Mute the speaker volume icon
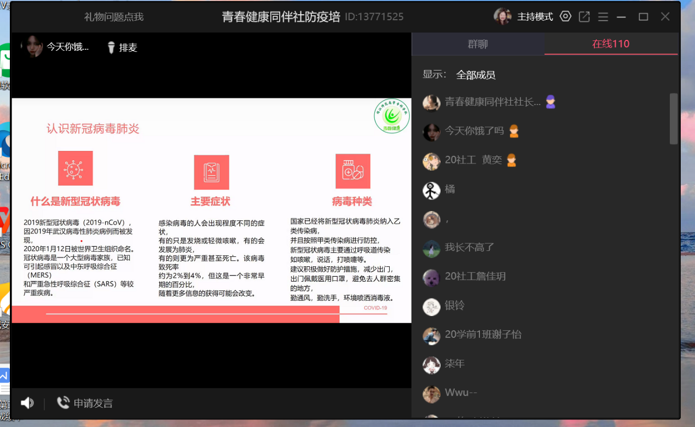 click(x=27, y=403)
